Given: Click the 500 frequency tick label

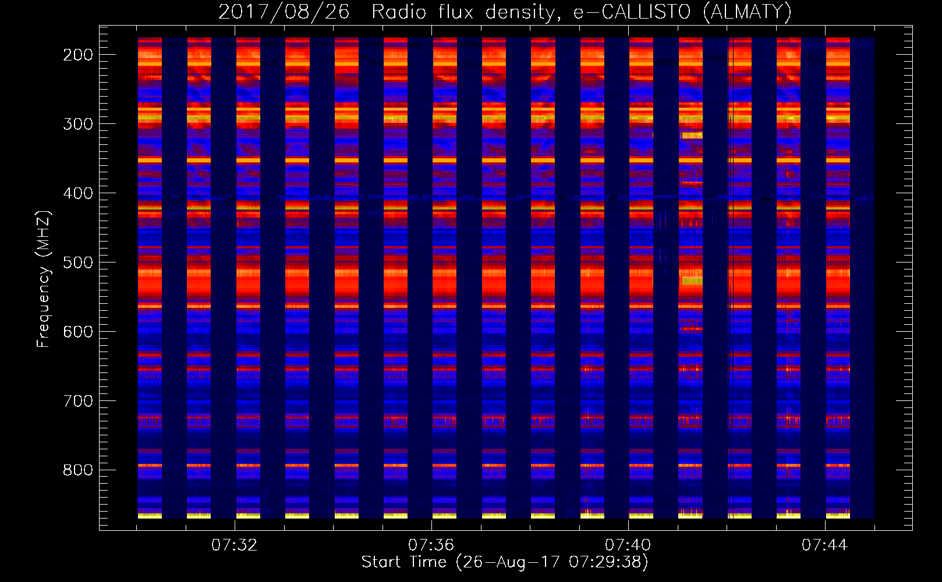Looking at the screenshot, I should pos(78,262).
